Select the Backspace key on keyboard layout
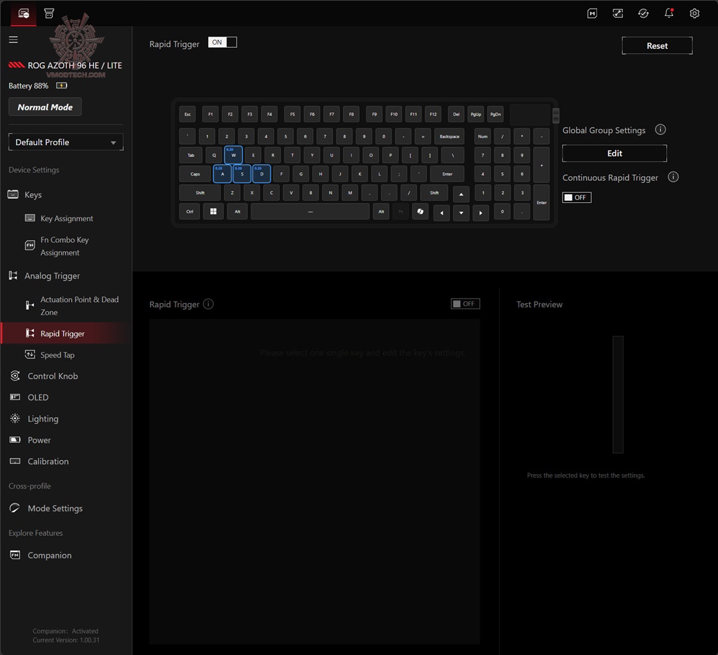This screenshot has height=655, width=718. [449, 136]
